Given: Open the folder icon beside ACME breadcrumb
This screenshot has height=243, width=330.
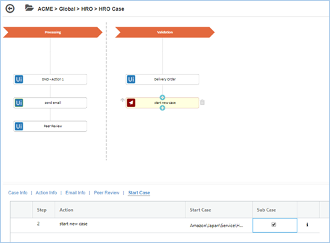Looking at the screenshot, I should pos(29,8).
